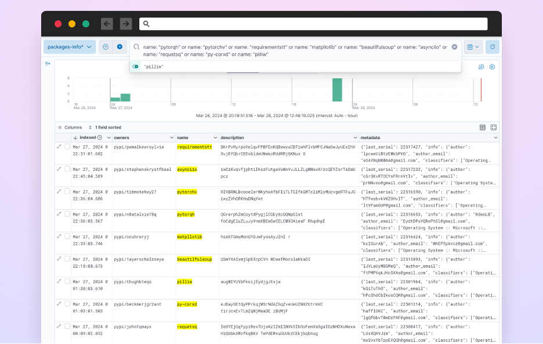Open the indexed column header menu chevron

pos(108,138)
